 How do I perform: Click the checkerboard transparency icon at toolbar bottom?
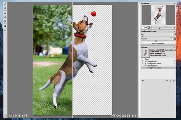[x=5, y=115]
